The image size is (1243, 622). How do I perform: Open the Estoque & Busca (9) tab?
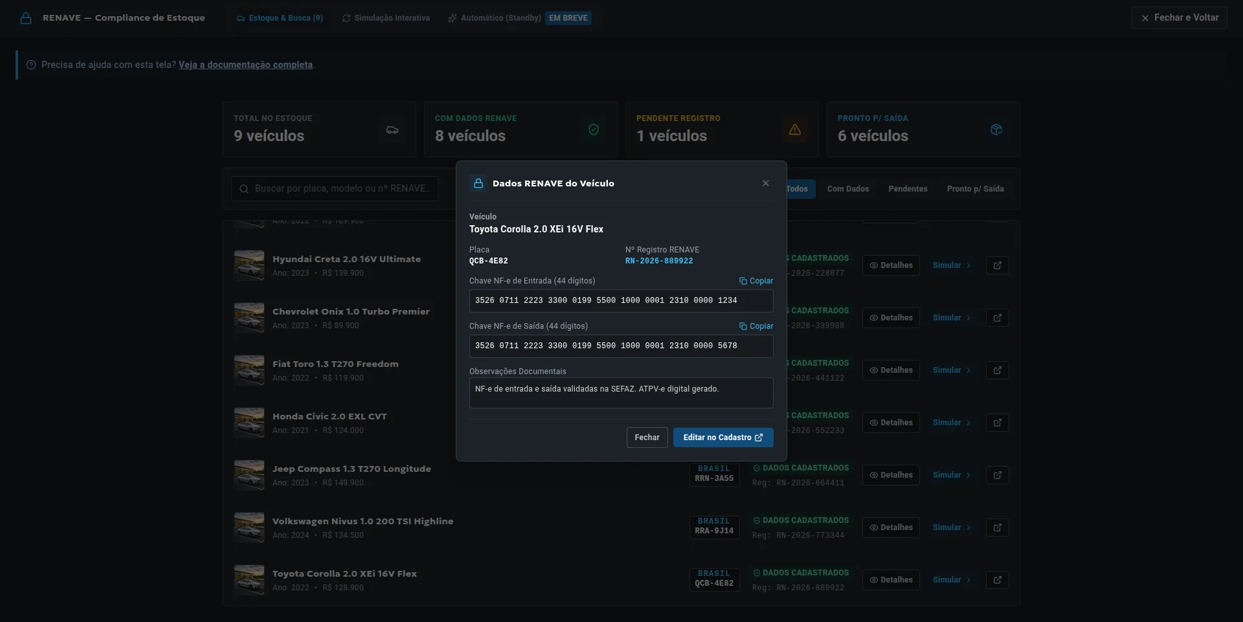pyautogui.click(x=279, y=18)
